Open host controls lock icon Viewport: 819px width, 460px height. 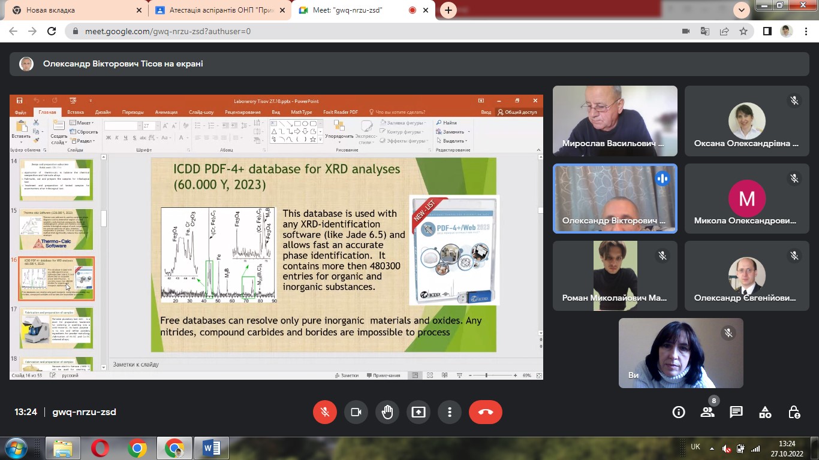[794, 412]
